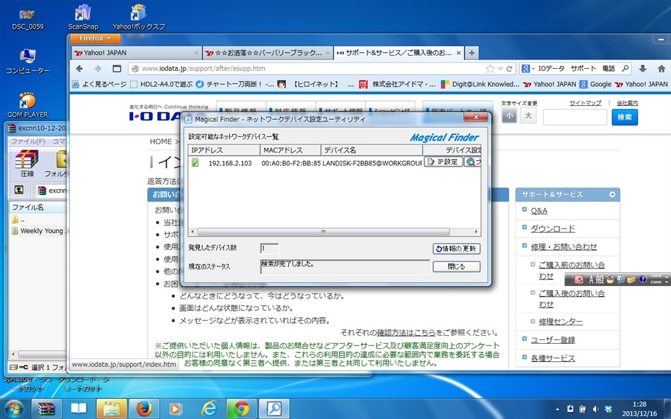This screenshot has height=419, width=671.
Task: Click the 確認方法はこちら link
Action: (406, 333)
